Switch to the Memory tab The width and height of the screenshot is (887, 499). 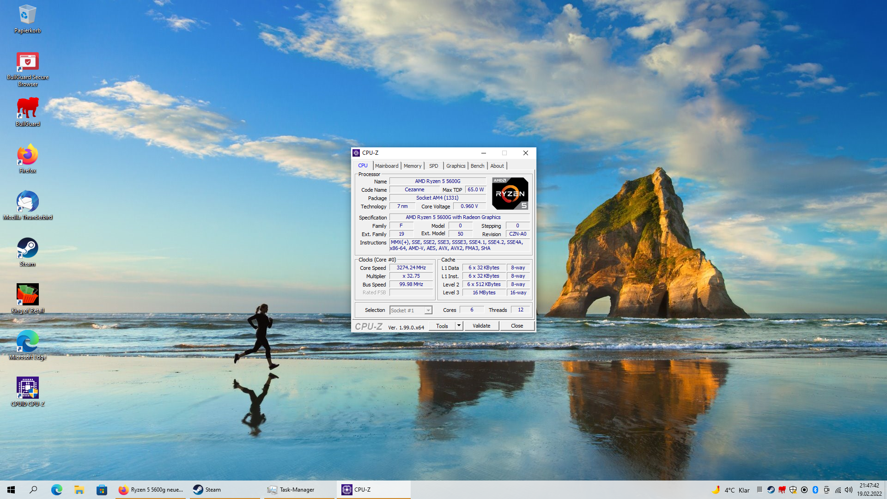point(412,166)
